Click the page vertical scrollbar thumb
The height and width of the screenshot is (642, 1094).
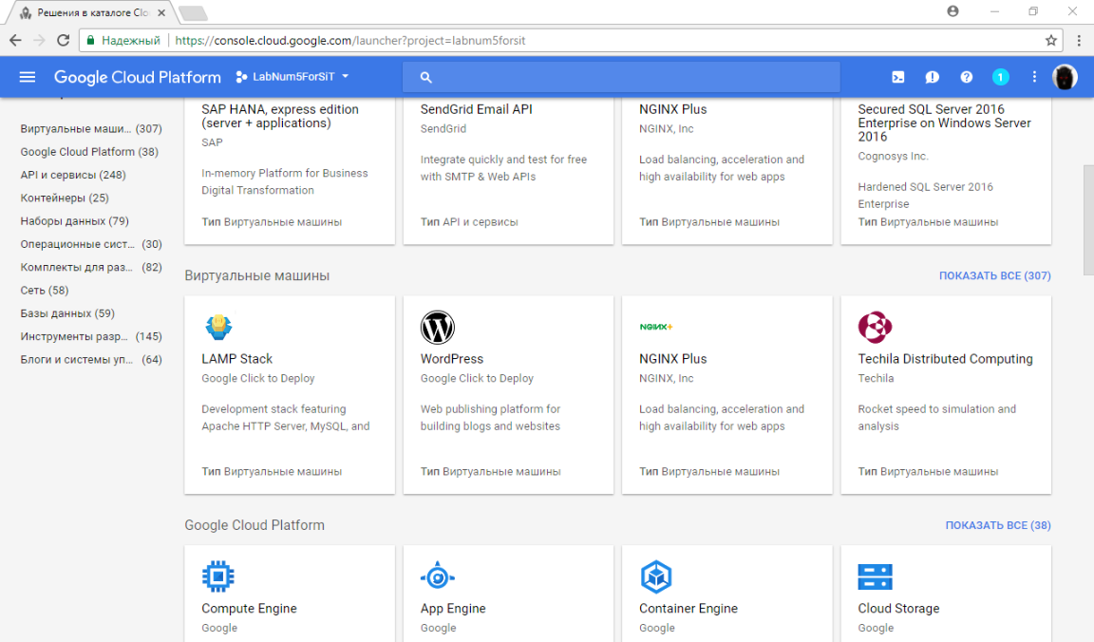[1087, 219]
